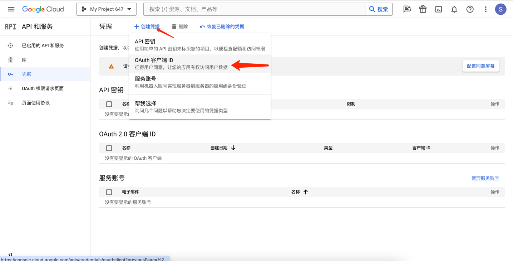Screen dimensions: 513x261
Task: Click 名称 header in OAuth table
Action: (126, 148)
